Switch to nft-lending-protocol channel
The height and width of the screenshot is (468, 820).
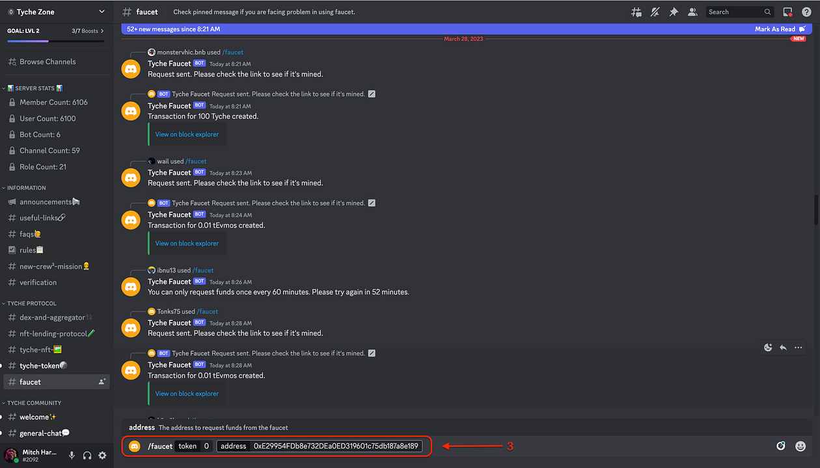tap(57, 334)
